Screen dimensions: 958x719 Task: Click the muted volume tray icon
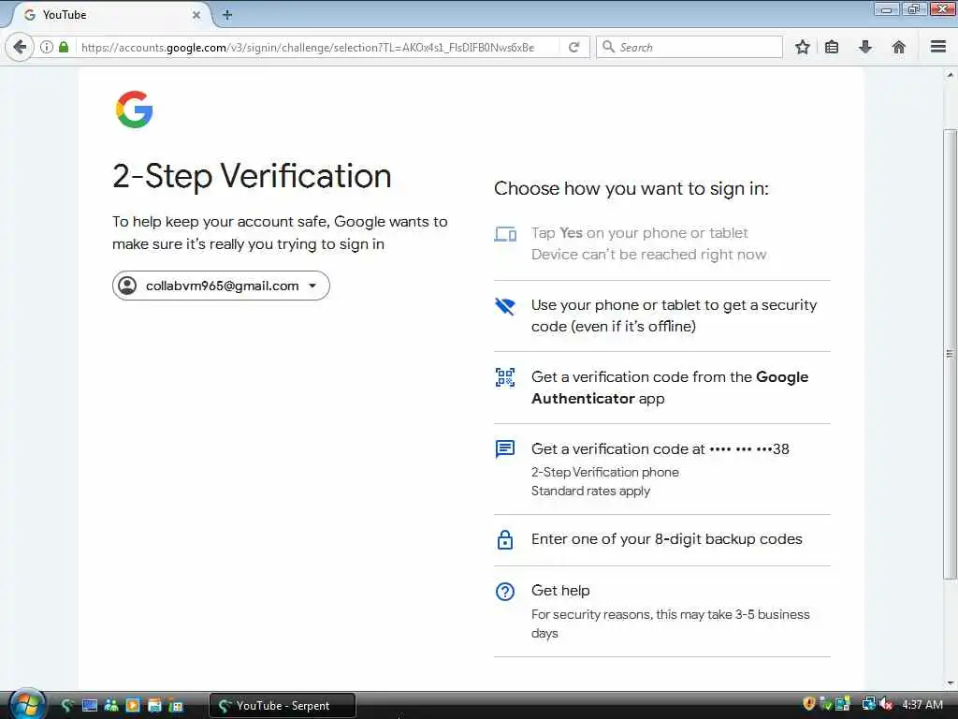886,704
